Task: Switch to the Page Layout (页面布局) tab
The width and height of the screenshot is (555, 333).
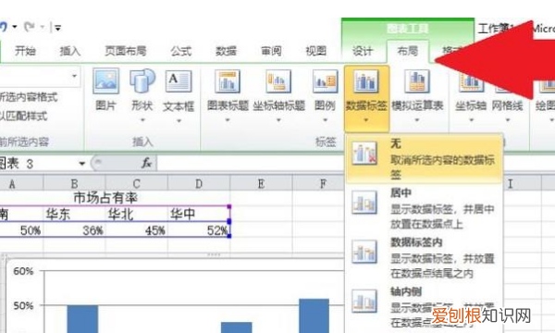Action: tap(126, 51)
